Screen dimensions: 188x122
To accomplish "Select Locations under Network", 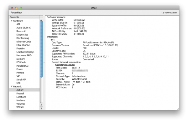I will tap(21, 97).
